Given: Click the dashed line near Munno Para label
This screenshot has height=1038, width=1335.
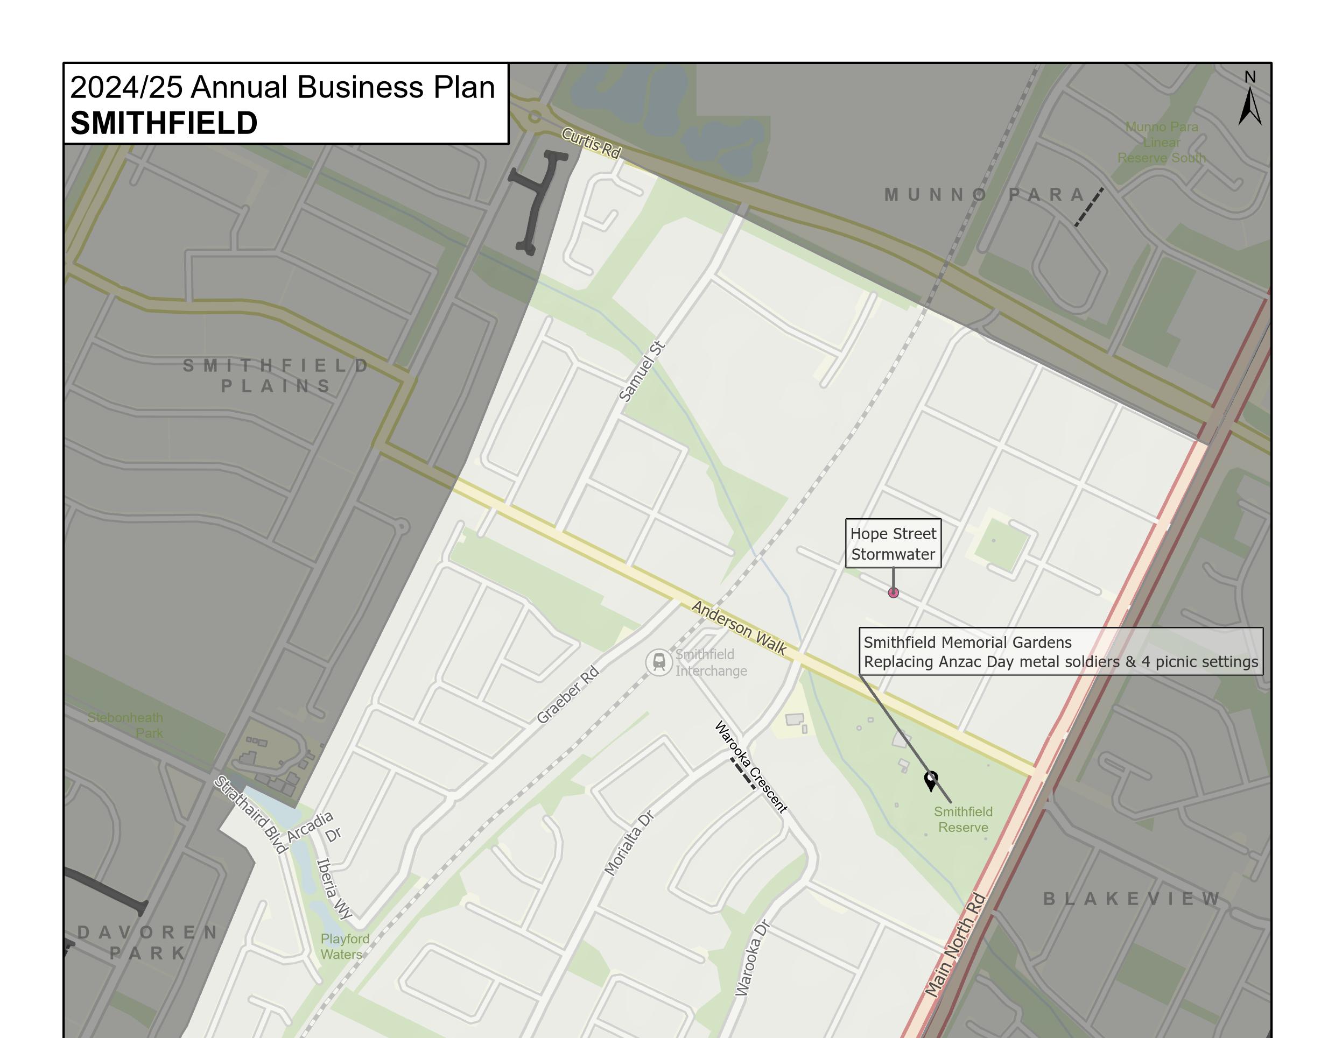Looking at the screenshot, I should pyautogui.click(x=1090, y=207).
